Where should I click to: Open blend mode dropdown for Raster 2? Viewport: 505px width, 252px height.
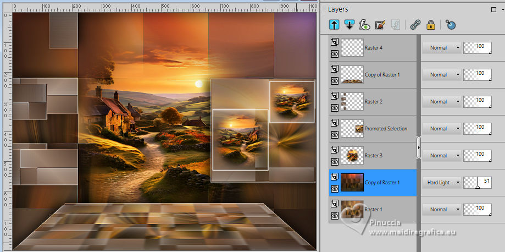point(442,102)
